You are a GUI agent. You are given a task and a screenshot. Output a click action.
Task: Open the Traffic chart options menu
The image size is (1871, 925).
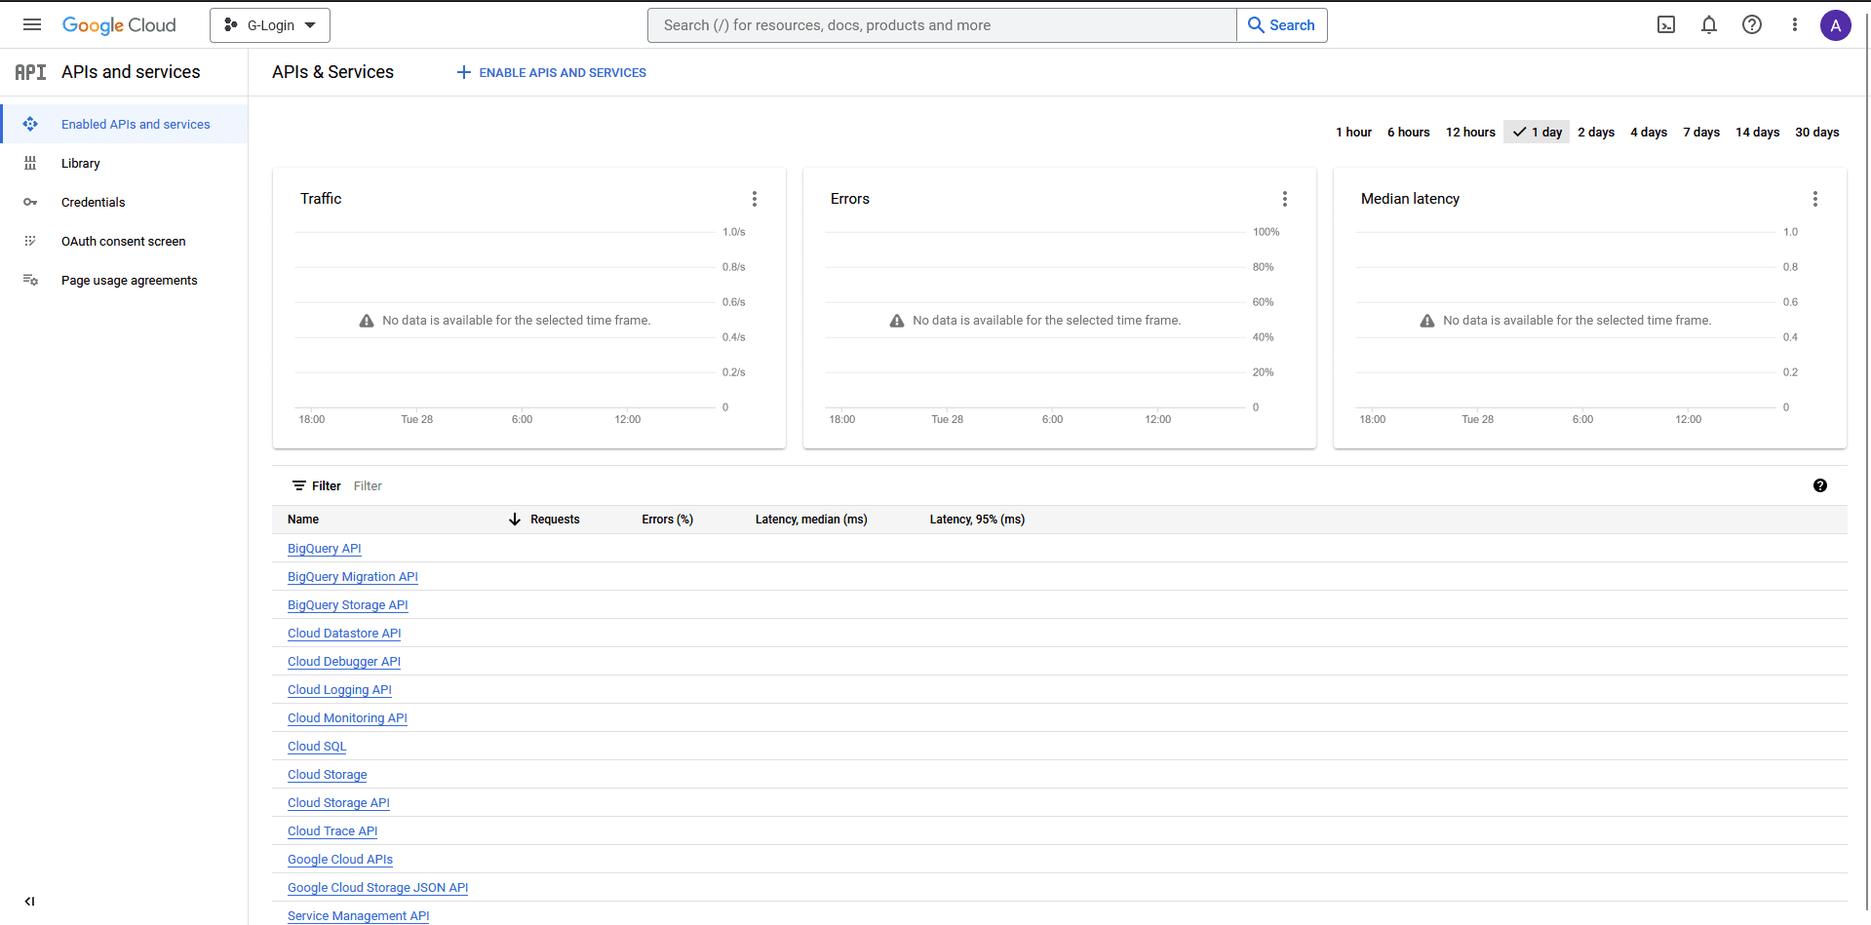(755, 198)
